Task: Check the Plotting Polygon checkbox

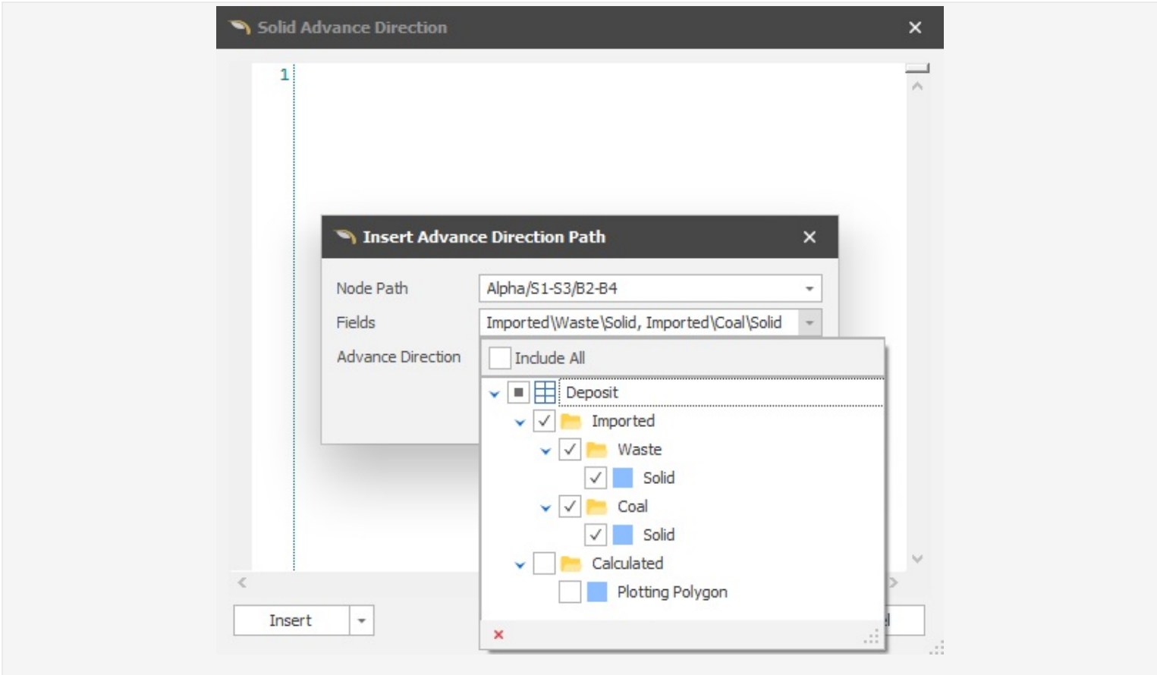Action: coord(570,592)
